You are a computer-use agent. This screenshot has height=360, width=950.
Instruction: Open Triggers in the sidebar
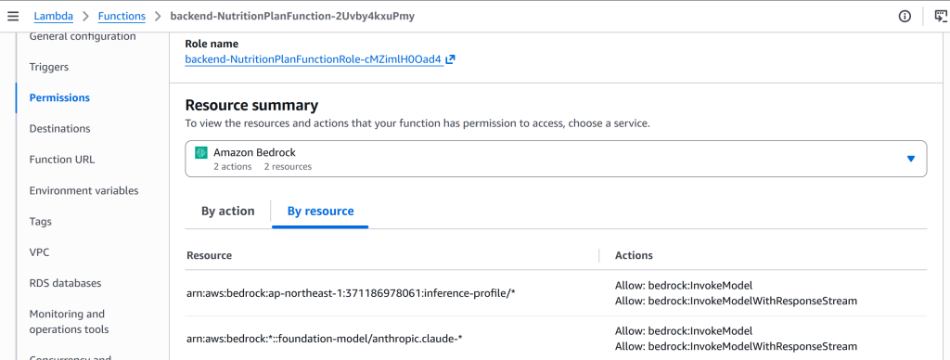49,67
